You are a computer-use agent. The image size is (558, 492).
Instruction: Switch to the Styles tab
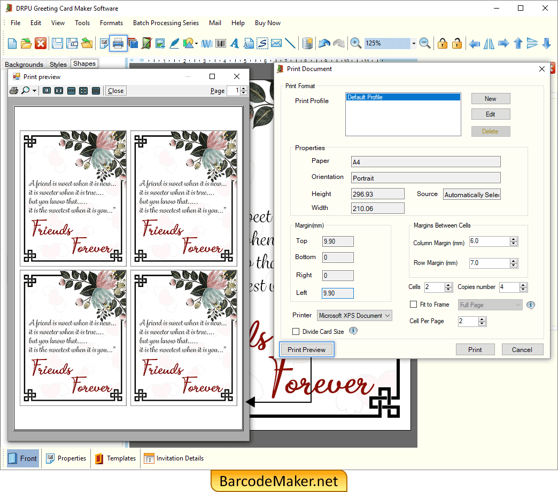point(58,65)
